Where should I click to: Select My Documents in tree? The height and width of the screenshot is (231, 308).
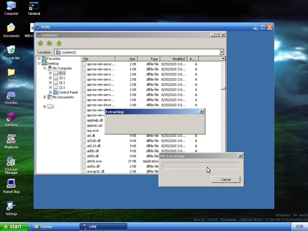pyautogui.click(x=63, y=97)
